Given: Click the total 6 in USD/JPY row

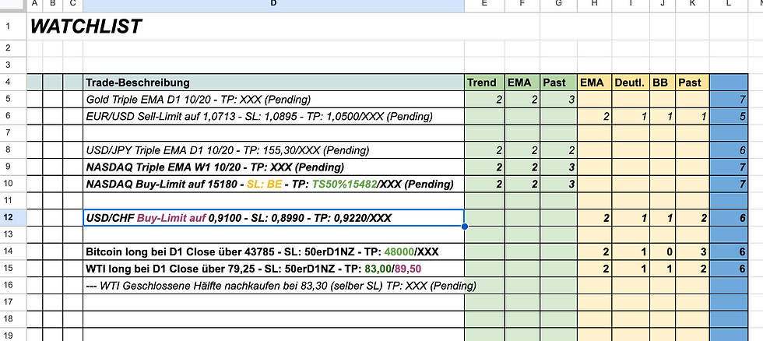Looking at the screenshot, I should (x=729, y=150).
